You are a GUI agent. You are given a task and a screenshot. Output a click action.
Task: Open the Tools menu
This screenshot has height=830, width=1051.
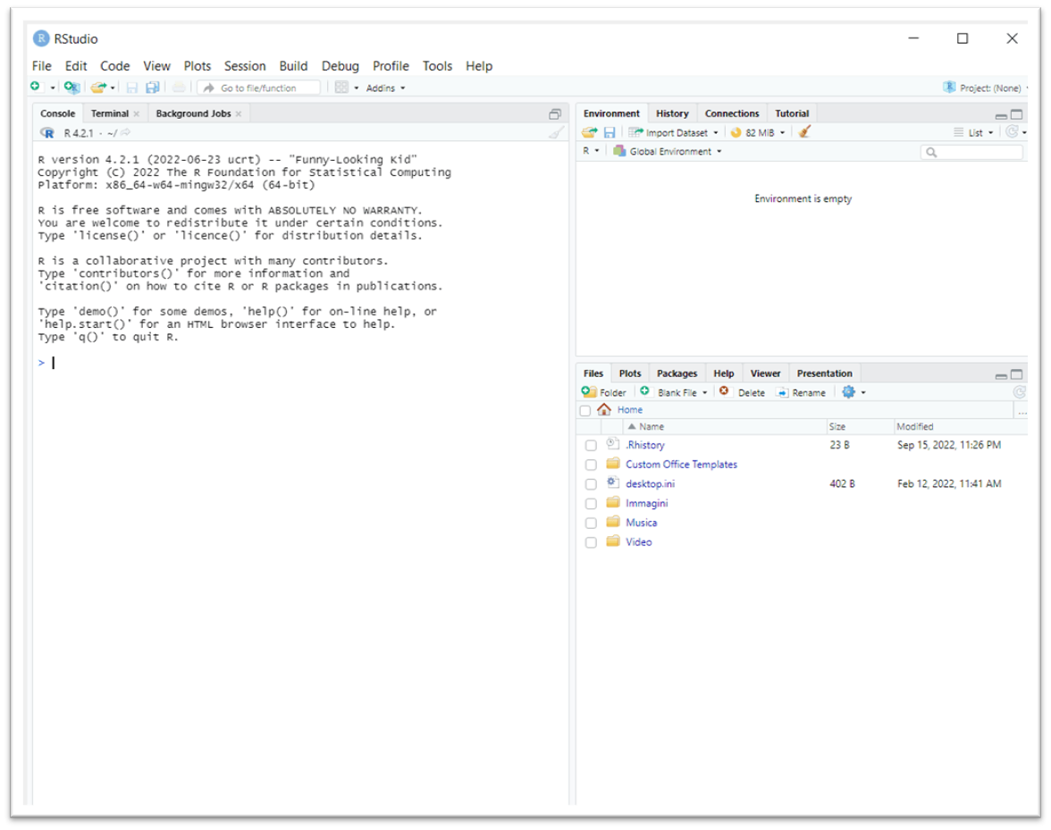pyautogui.click(x=437, y=65)
